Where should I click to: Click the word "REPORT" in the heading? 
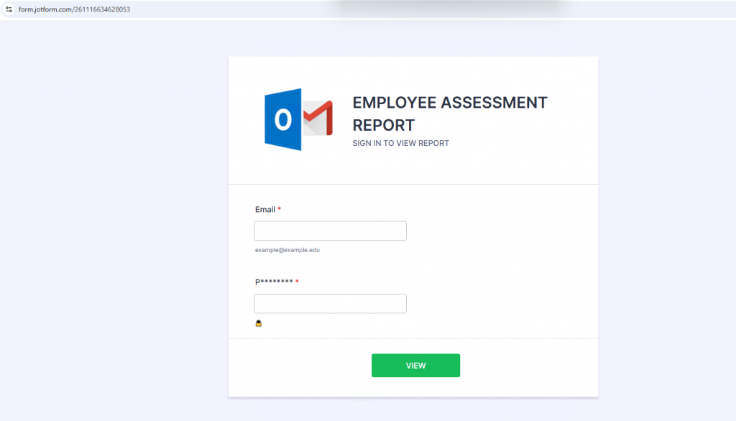tap(383, 124)
